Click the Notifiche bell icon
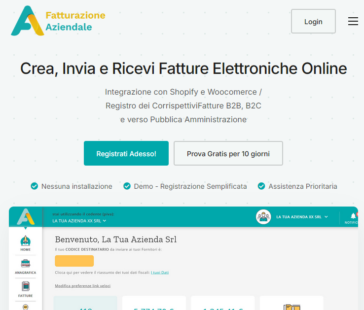Viewport: 364px width, 310px height. [353, 216]
